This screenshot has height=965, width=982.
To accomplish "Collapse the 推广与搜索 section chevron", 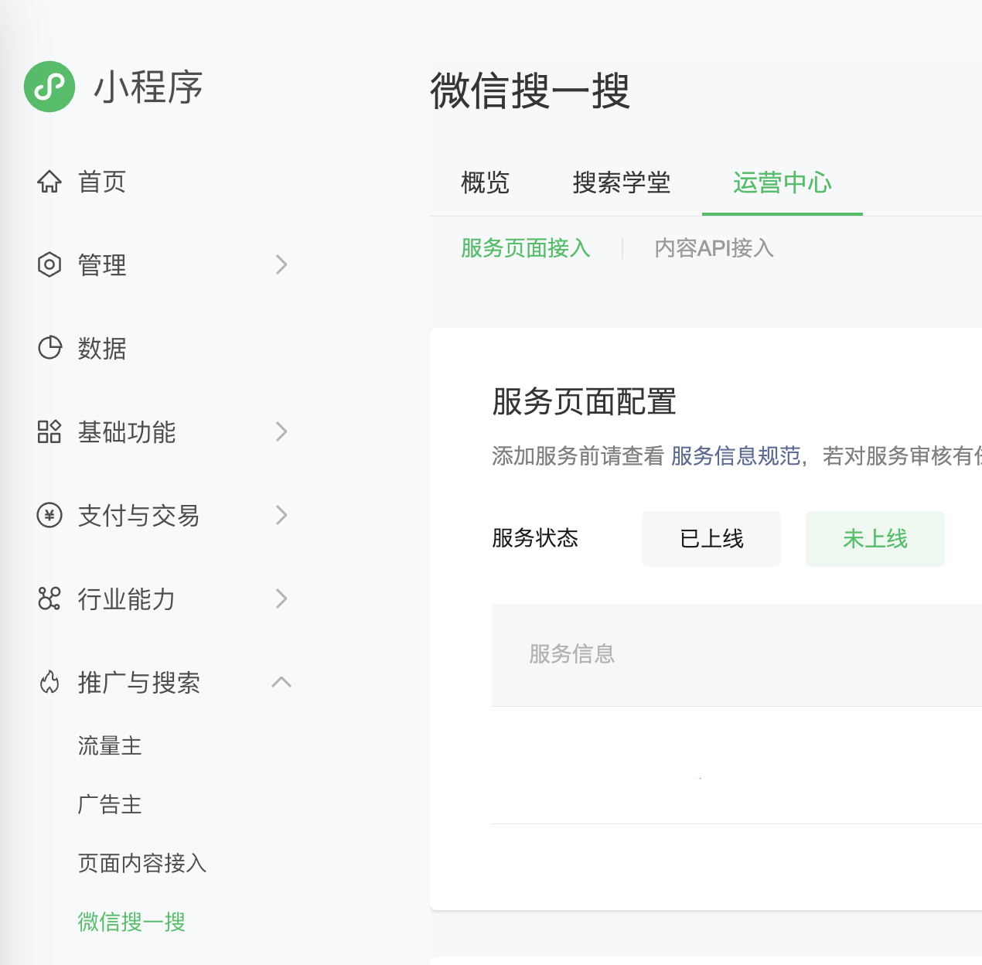I will pos(281,682).
